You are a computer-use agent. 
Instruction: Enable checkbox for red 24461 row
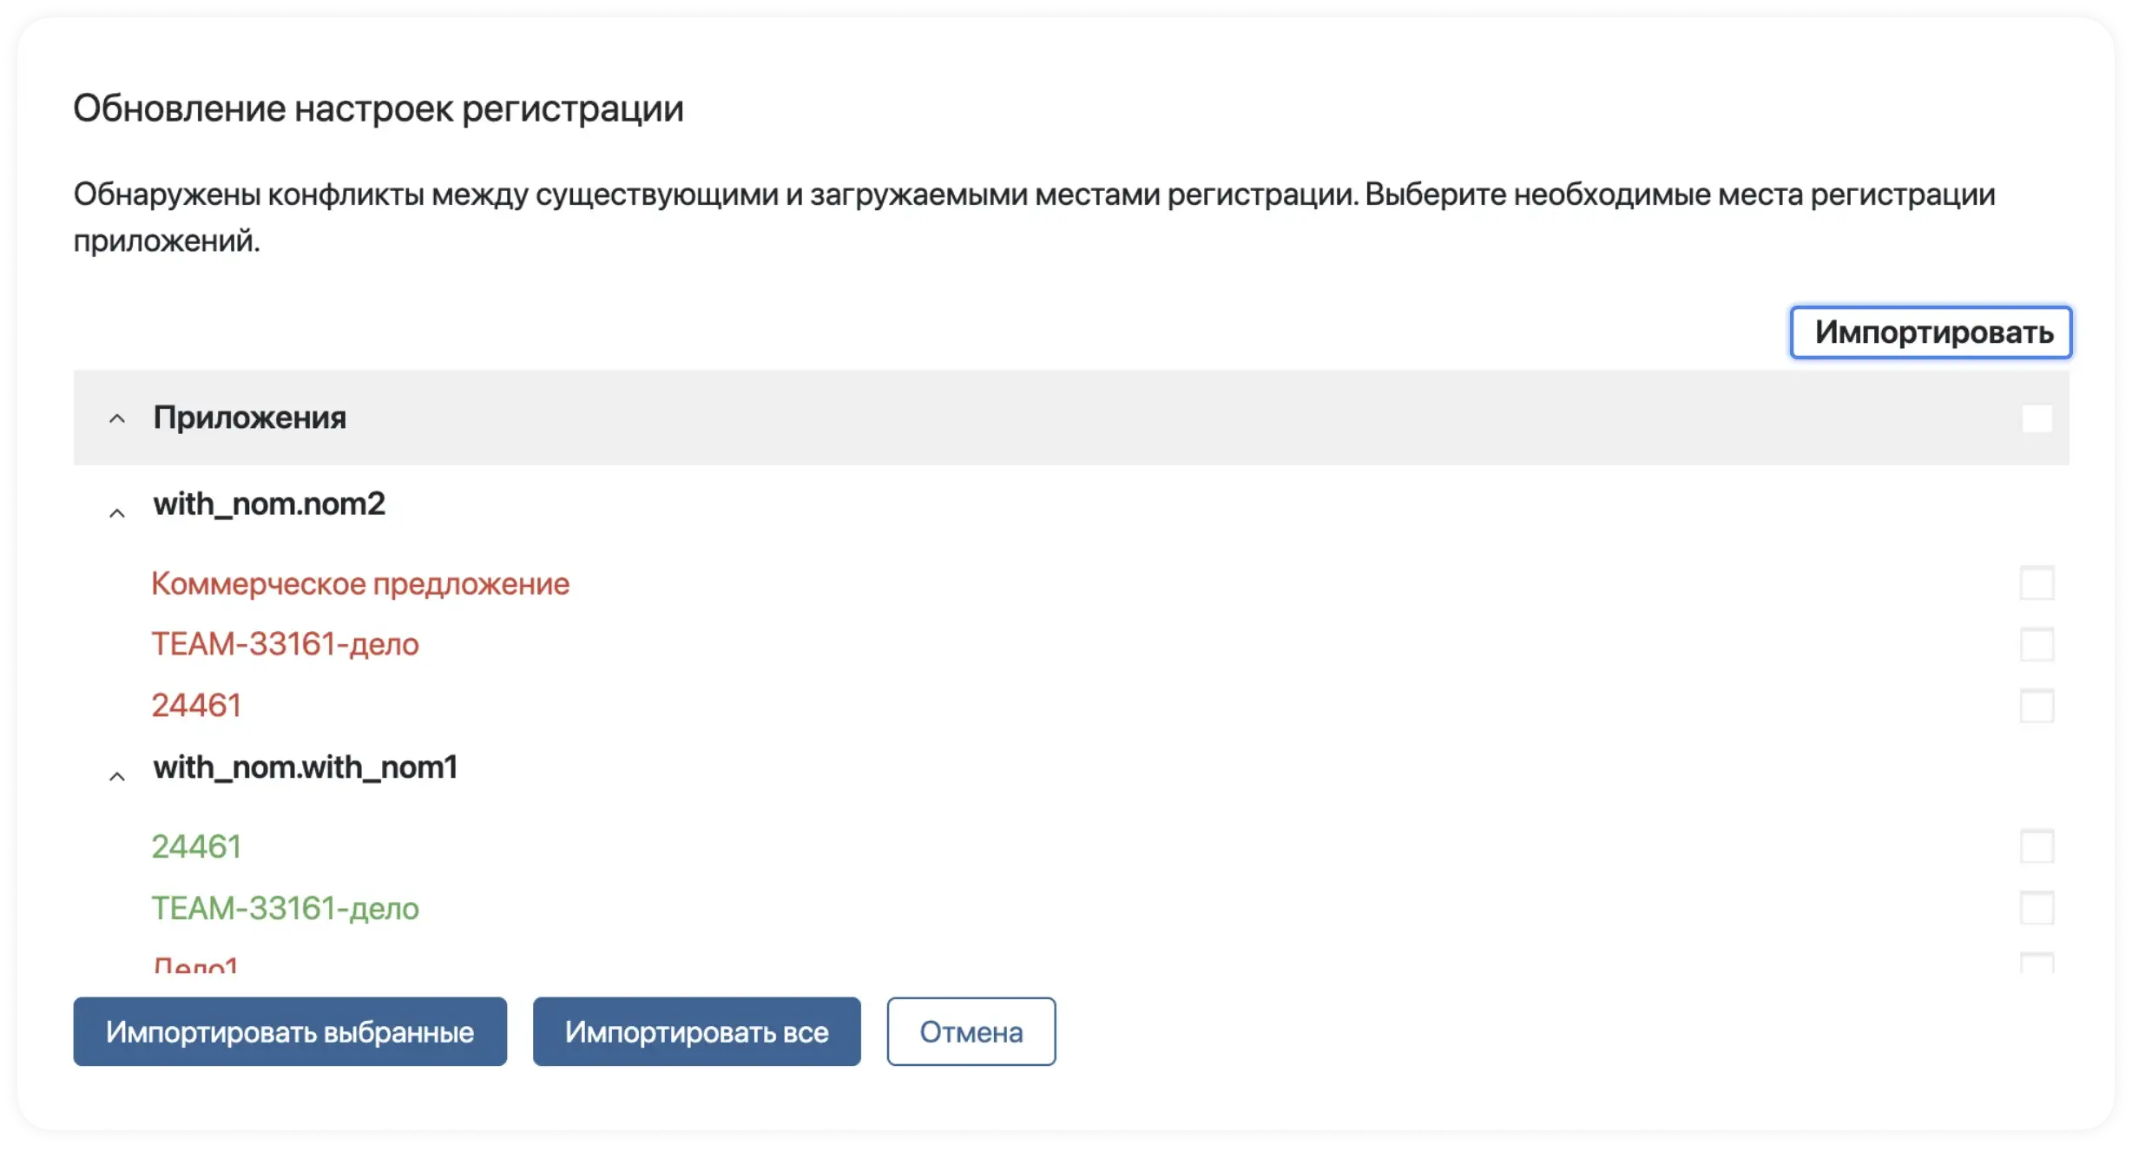2037,706
